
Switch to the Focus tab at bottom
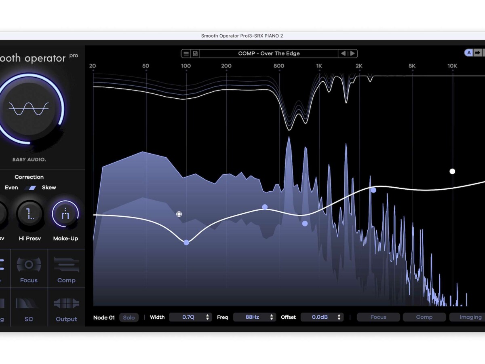tap(378, 317)
